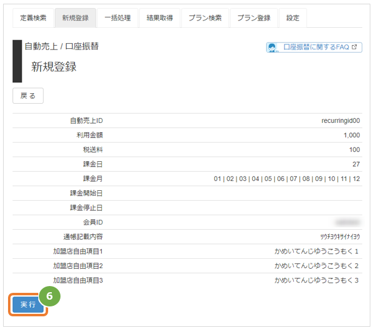Click the 課金日 value 27
Viewport: 379px width, 333px height.
click(356, 164)
